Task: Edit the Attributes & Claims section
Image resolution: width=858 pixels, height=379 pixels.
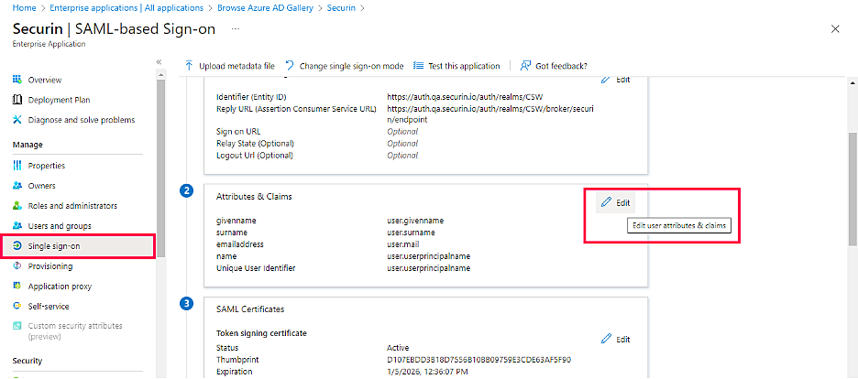Action: click(616, 202)
